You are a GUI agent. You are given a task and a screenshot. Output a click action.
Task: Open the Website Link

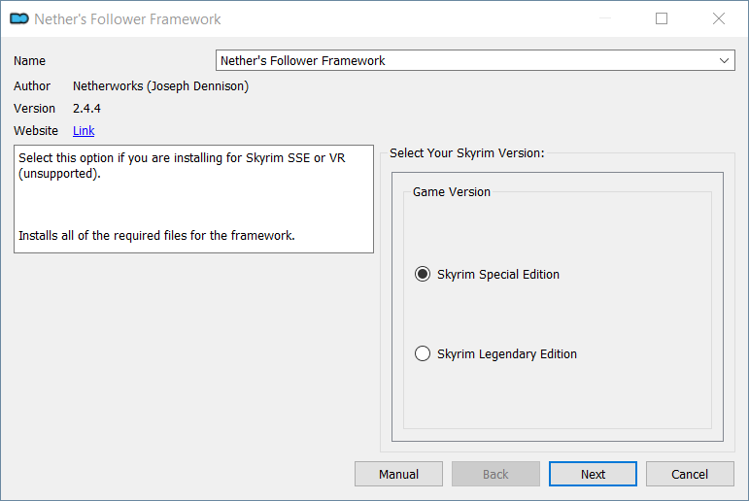click(x=84, y=131)
